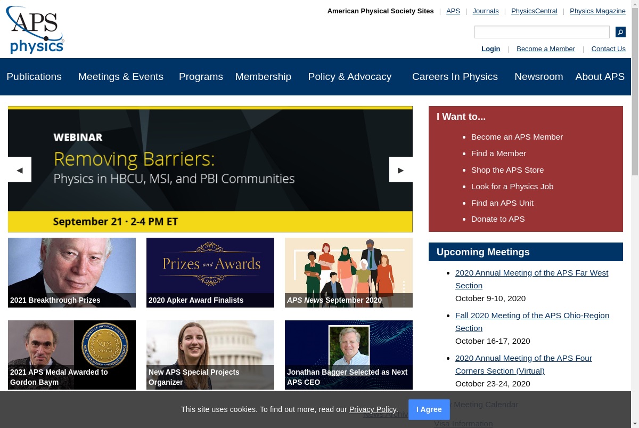Click the October 16-17, 2020 date text
Viewport: 639px width, 428px height.
493,341
